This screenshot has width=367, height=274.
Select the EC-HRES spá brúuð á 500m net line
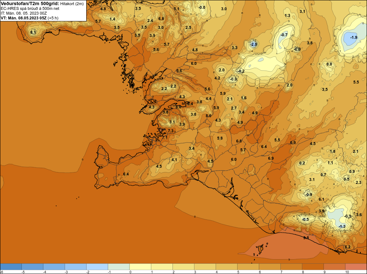click(30, 8)
